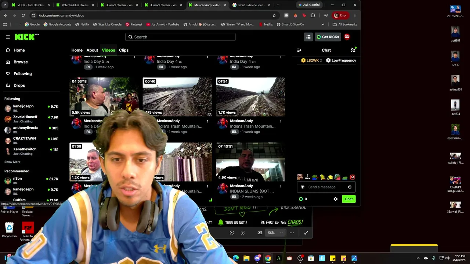The height and width of the screenshot is (264, 470).
Task: Open options menu for India's Trash Mountain 01:54 video
Action: tap(281, 121)
